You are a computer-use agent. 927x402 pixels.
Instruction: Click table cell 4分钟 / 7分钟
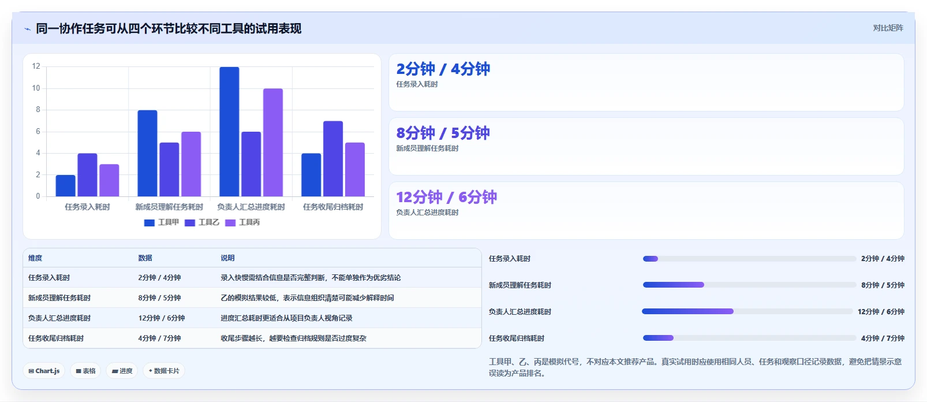(x=159, y=338)
